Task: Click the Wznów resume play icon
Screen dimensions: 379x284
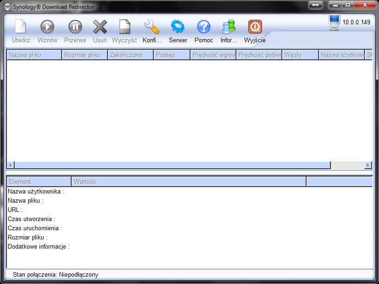Action: (x=47, y=26)
